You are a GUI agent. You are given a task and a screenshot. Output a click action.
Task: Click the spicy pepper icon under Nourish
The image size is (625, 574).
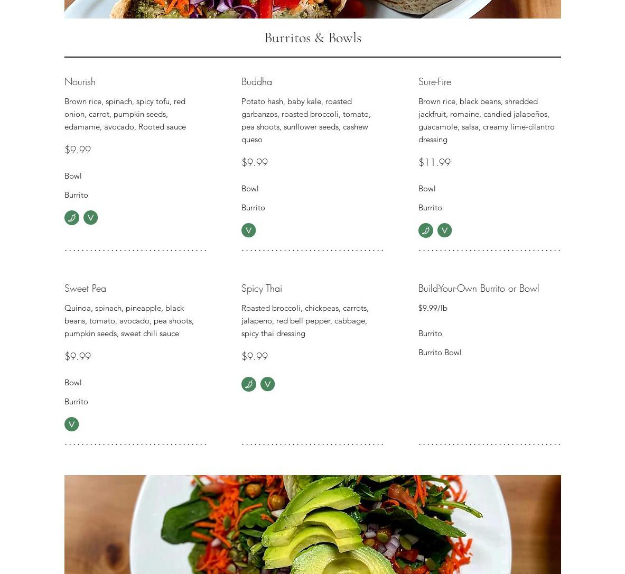tap(72, 218)
